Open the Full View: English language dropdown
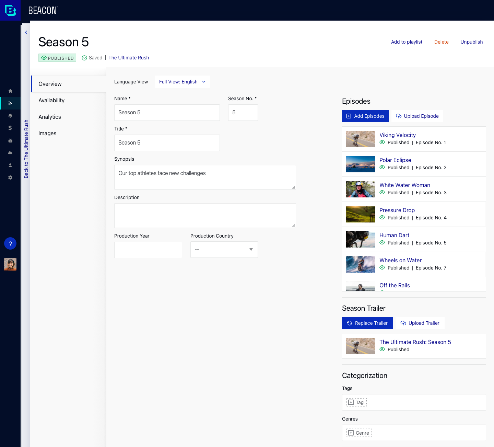The height and width of the screenshot is (447, 494). [182, 82]
